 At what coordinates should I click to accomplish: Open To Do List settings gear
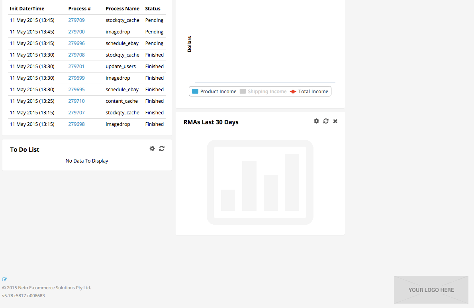point(152,148)
